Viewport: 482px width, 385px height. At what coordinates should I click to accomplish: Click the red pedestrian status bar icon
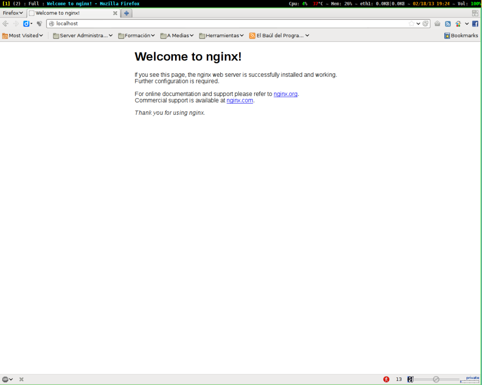tap(386, 379)
